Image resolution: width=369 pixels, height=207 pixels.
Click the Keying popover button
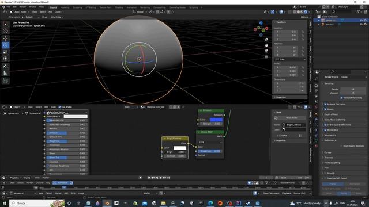27,178
